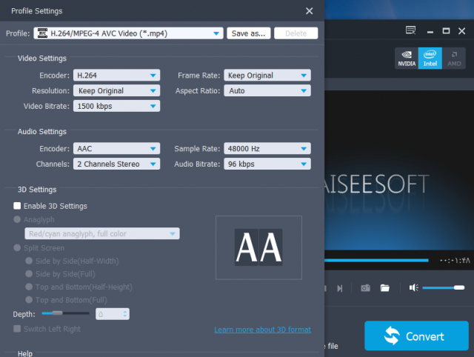The image size is (474, 357).
Task: Increase Depth value with stepper arrow
Action: pos(125,311)
